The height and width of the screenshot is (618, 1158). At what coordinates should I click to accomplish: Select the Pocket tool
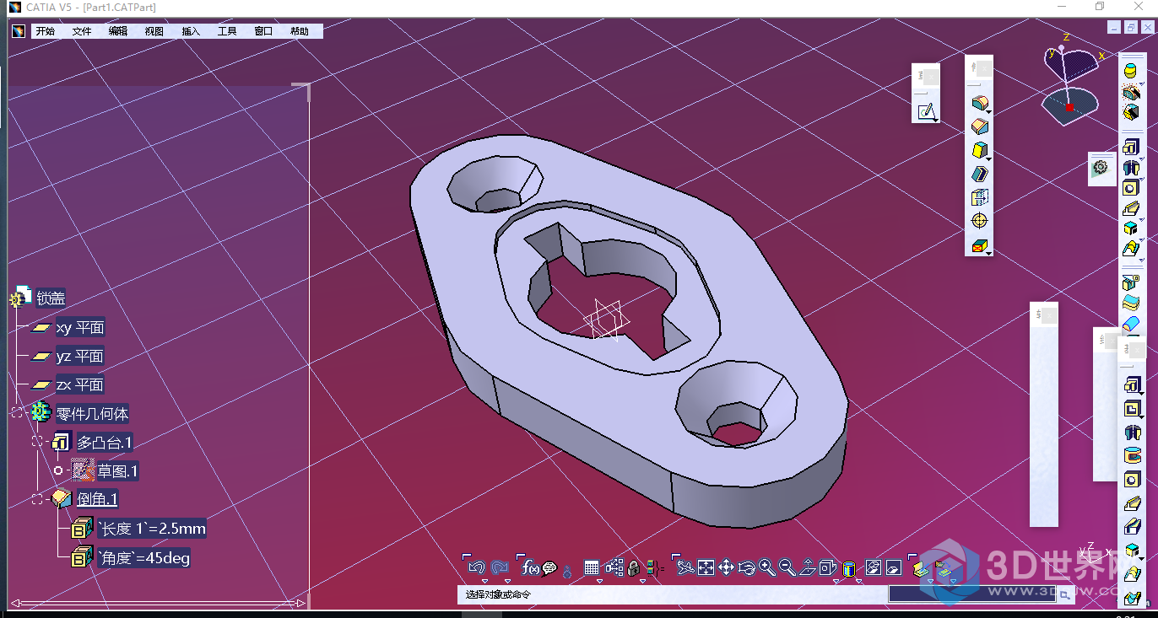coord(1132,410)
